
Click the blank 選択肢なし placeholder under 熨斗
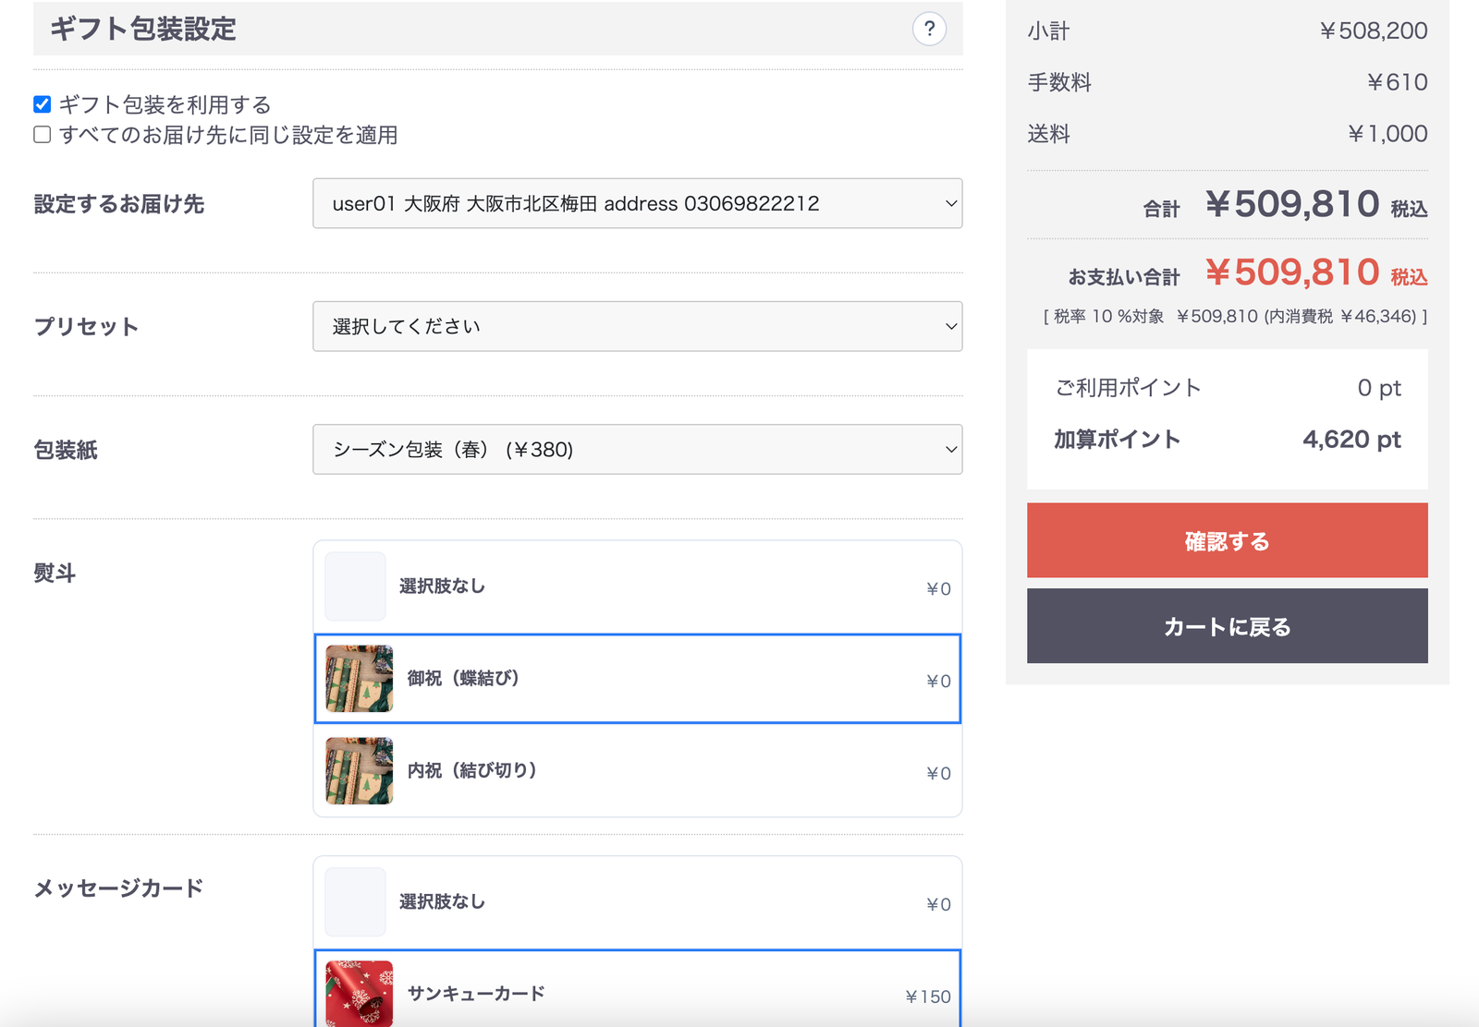point(353,586)
